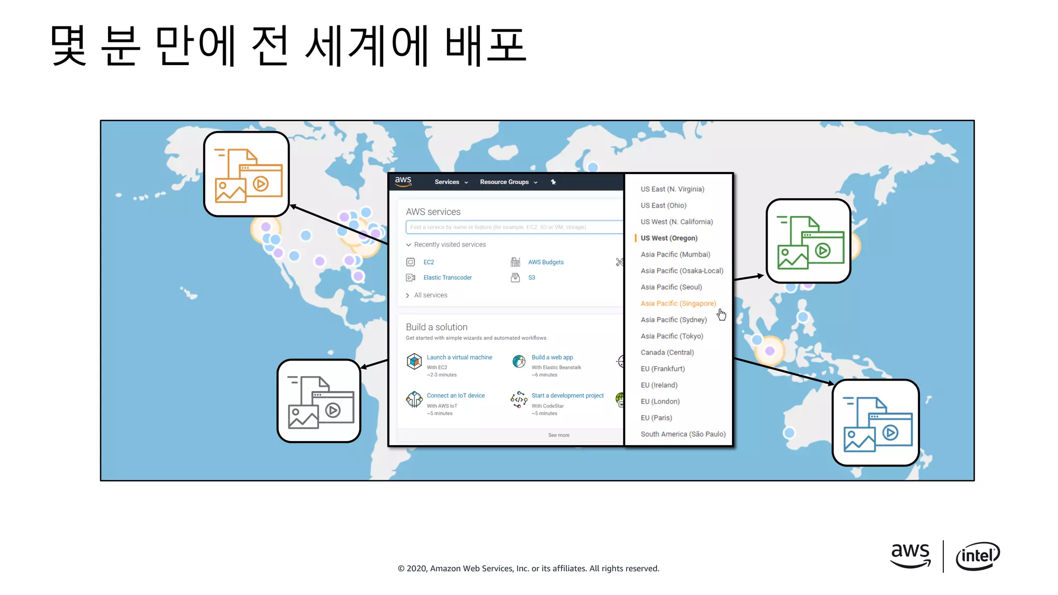Open Build a web app link
The height and width of the screenshot is (595, 1058).
tap(552, 357)
